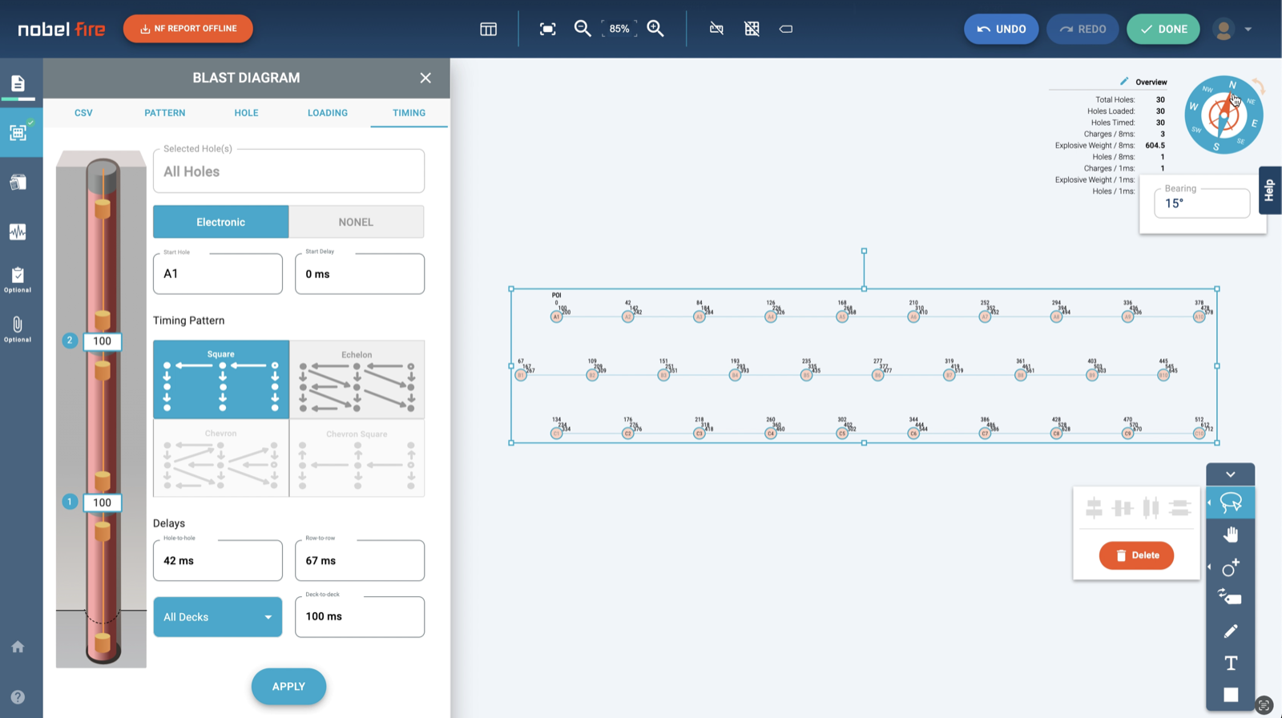Viewport: 1282px width, 718px height.
Task: Open the document icon in left sidebar
Action: (x=18, y=83)
